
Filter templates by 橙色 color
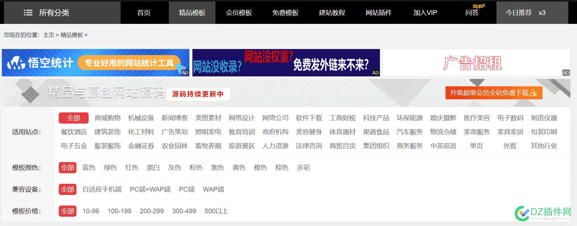coord(261,168)
